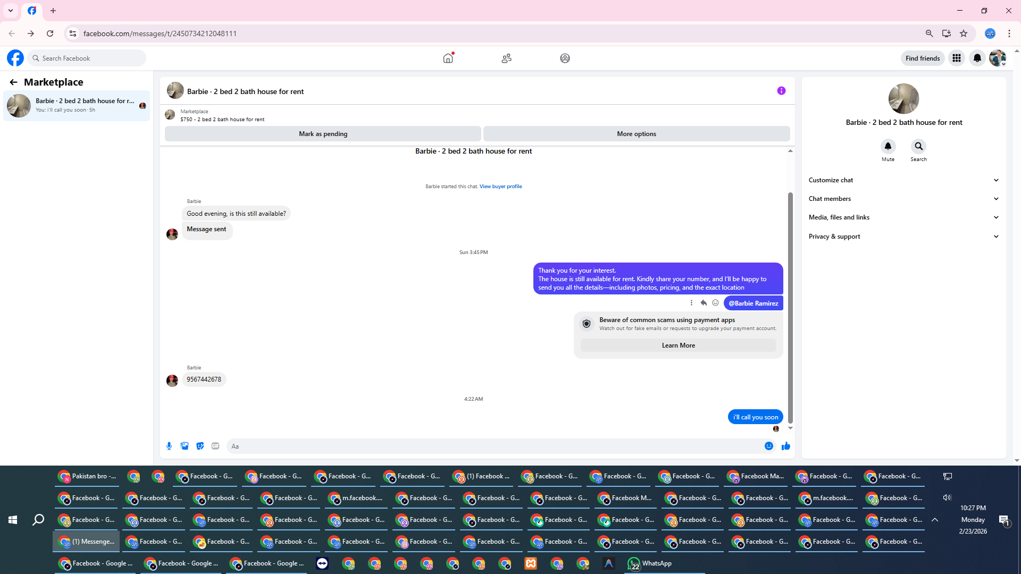Open emoji picker in message box

(768, 446)
